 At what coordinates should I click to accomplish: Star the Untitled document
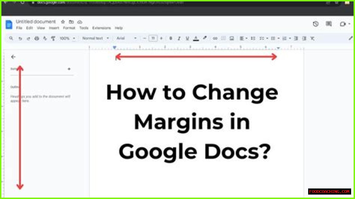63,22
